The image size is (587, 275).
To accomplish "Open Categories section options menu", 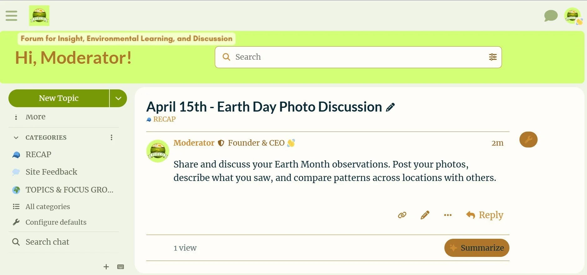I will tap(112, 137).
